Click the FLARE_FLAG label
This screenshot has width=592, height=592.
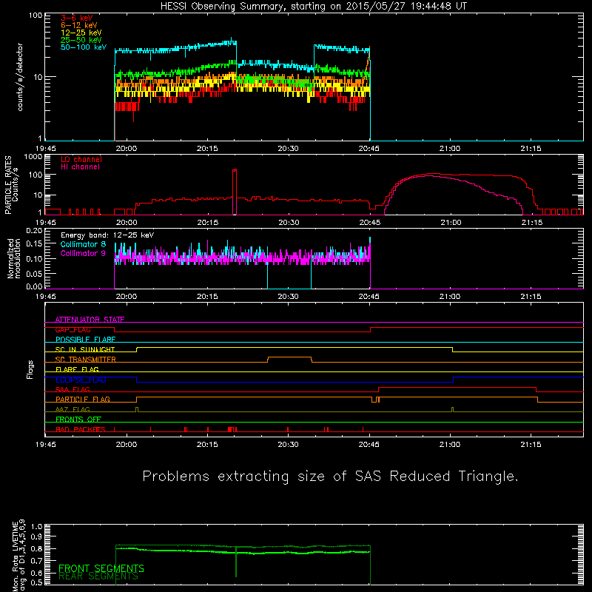coord(77,369)
